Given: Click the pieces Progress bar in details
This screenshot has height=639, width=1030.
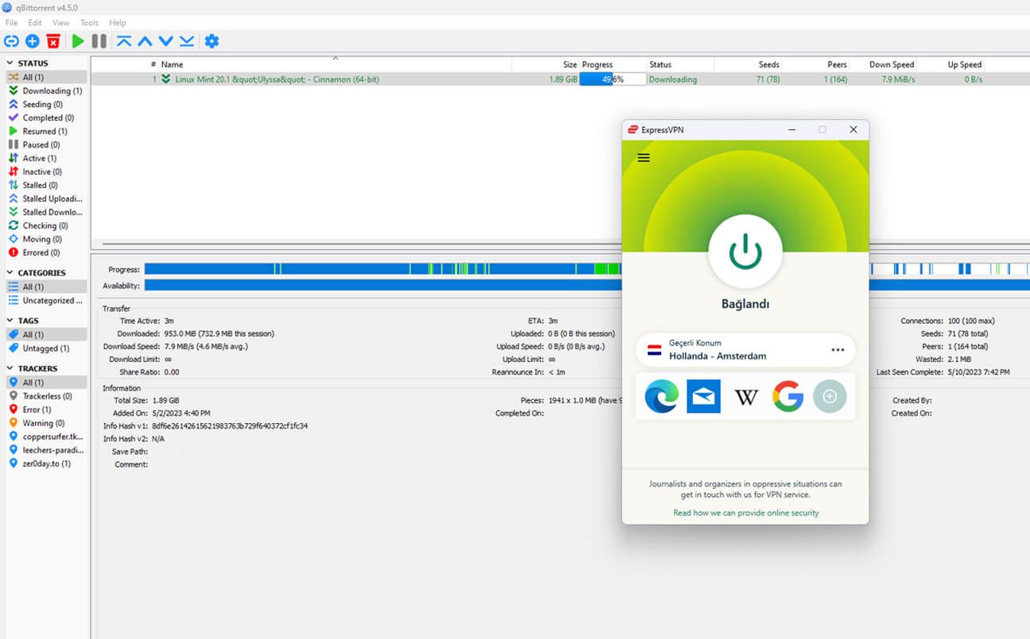Looking at the screenshot, I should tap(587, 269).
